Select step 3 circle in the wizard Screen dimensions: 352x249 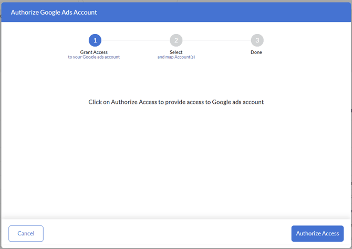(257, 40)
